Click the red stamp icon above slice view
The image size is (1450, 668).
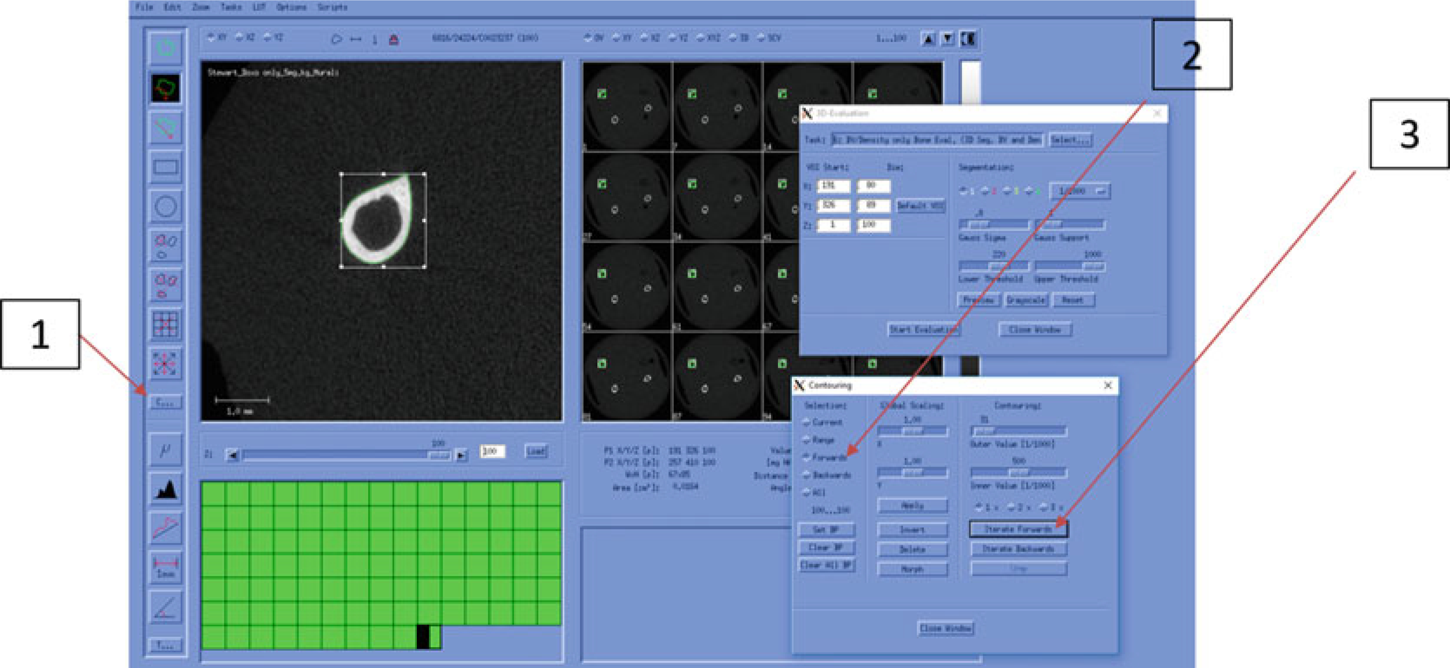click(x=393, y=39)
